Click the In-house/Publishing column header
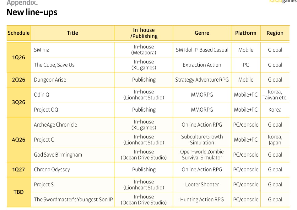Screen dimensions: 297x210 (x=144, y=33)
